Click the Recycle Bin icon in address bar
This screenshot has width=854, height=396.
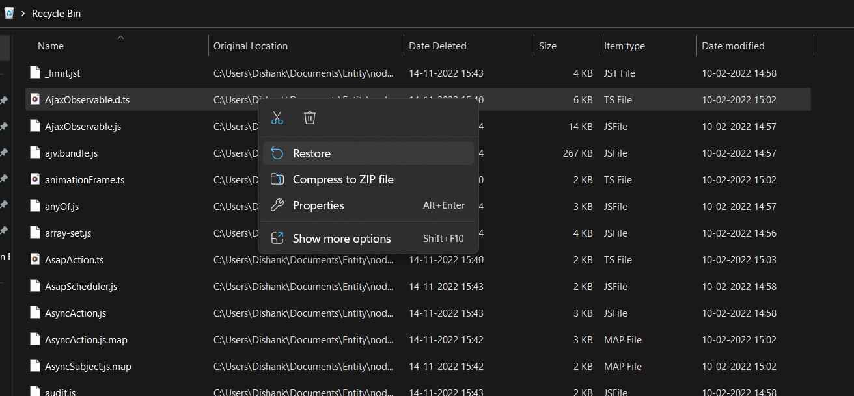[x=8, y=12]
